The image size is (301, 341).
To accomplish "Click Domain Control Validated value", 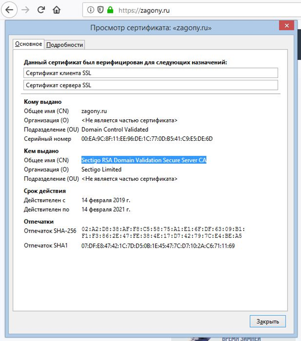I will [x=115, y=130].
